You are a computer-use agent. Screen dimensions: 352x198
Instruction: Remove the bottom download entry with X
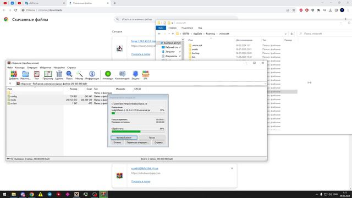pos(232,168)
